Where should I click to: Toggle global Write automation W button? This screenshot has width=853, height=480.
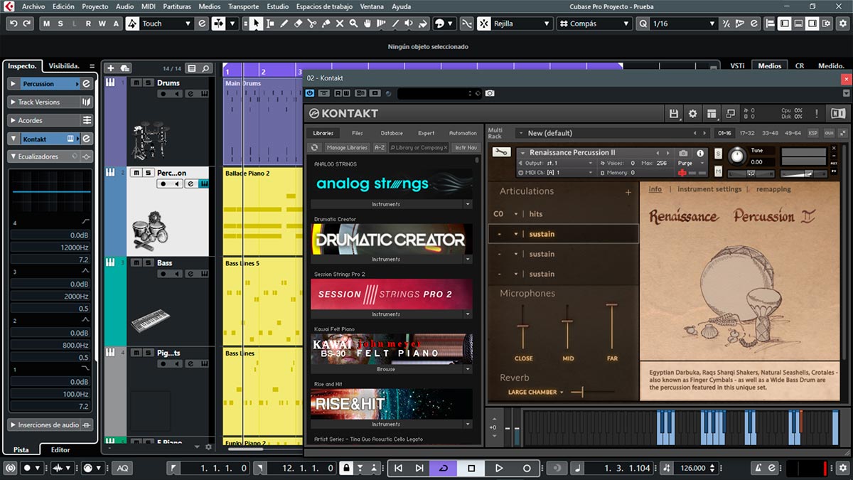(102, 23)
